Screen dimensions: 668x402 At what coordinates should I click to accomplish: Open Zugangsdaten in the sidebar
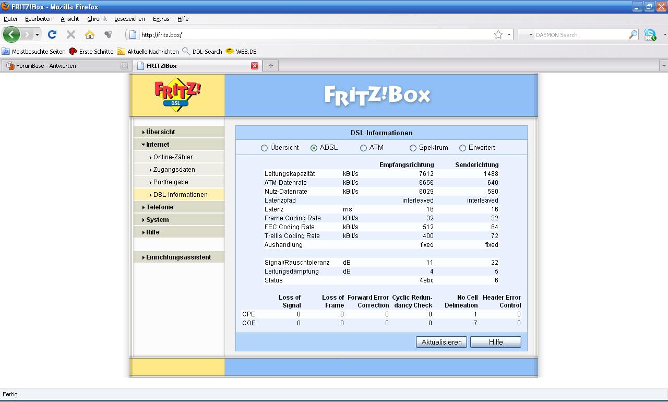pyautogui.click(x=179, y=170)
